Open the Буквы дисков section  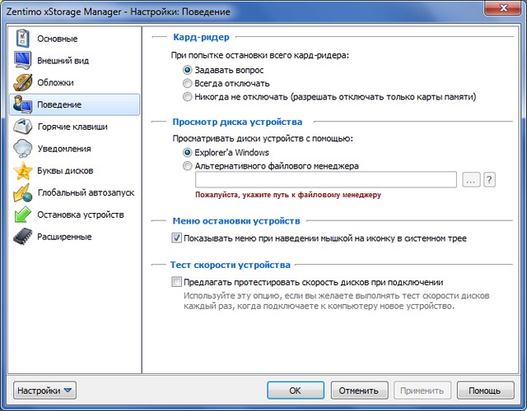(x=74, y=170)
